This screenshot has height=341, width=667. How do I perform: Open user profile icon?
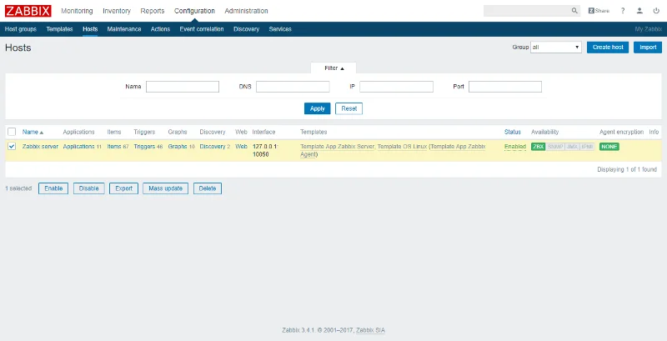click(x=639, y=11)
